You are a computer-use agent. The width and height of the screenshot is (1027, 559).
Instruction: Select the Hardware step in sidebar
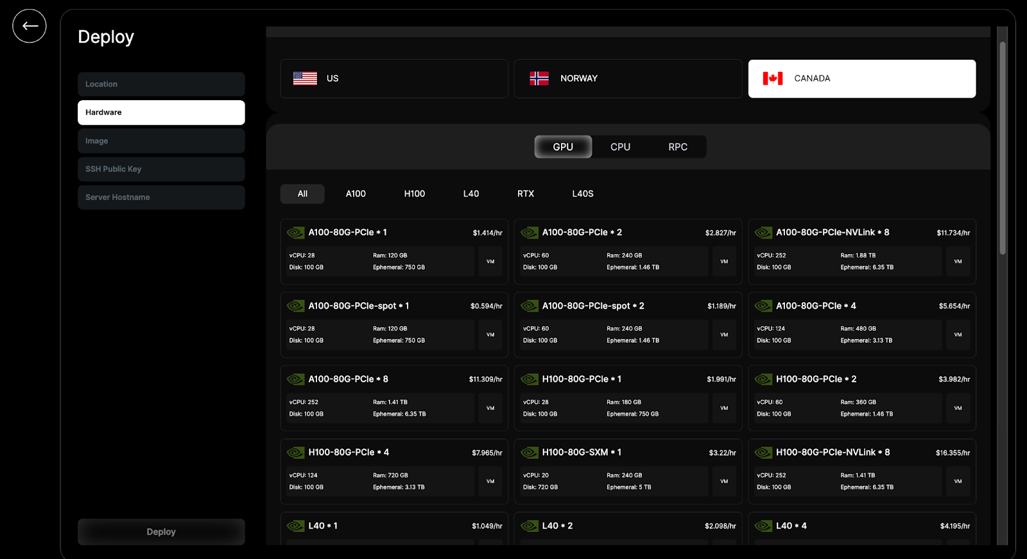tap(161, 112)
